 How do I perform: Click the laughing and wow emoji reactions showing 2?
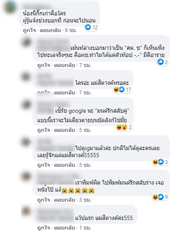click(124, 127)
